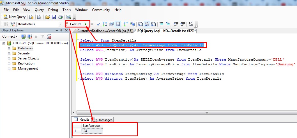297x138 pixels.
Task: Toggle Object Explorer auto-hide pin
Action: click(61, 30)
